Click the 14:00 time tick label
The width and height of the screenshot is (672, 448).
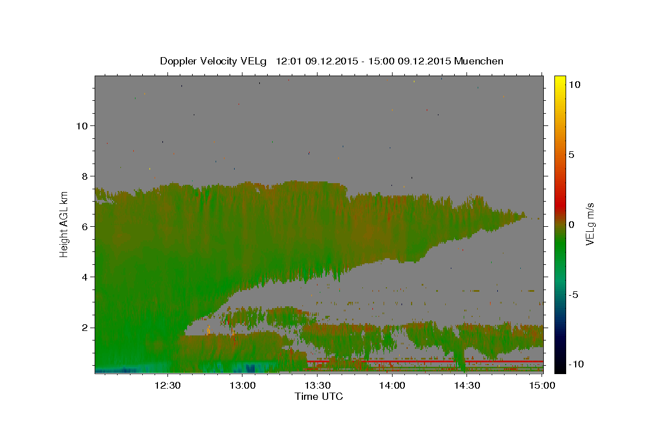392,385
